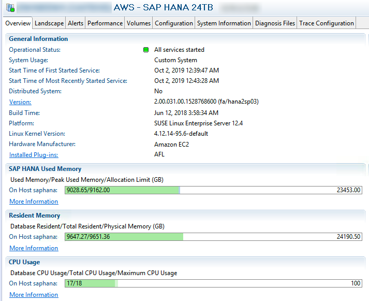Switch to the Landscape tab
The width and height of the screenshot is (369, 301).
(49, 23)
